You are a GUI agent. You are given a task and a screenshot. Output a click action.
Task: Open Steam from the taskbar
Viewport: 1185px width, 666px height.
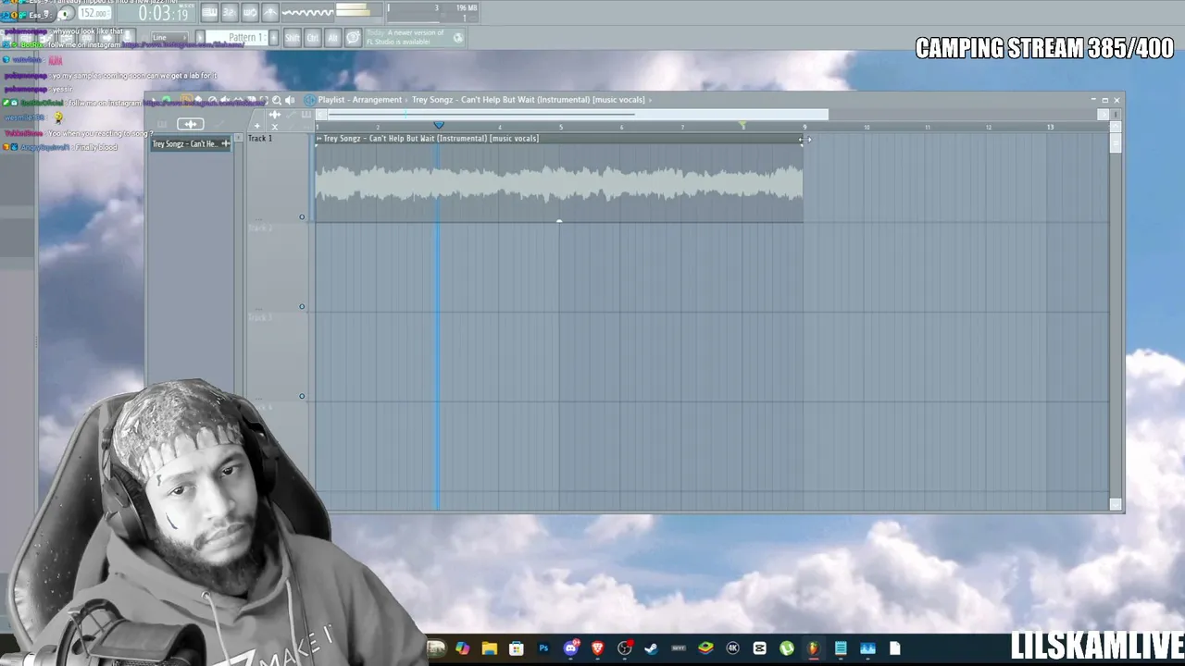pos(651,648)
